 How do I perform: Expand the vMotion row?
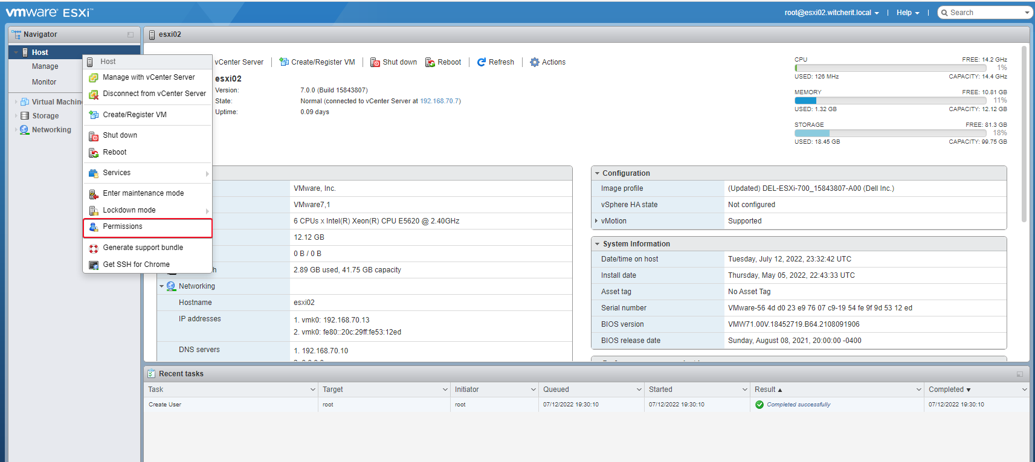[596, 221]
